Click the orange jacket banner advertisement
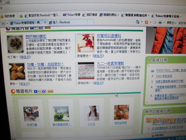 pyautogui.click(x=166, y=40)
